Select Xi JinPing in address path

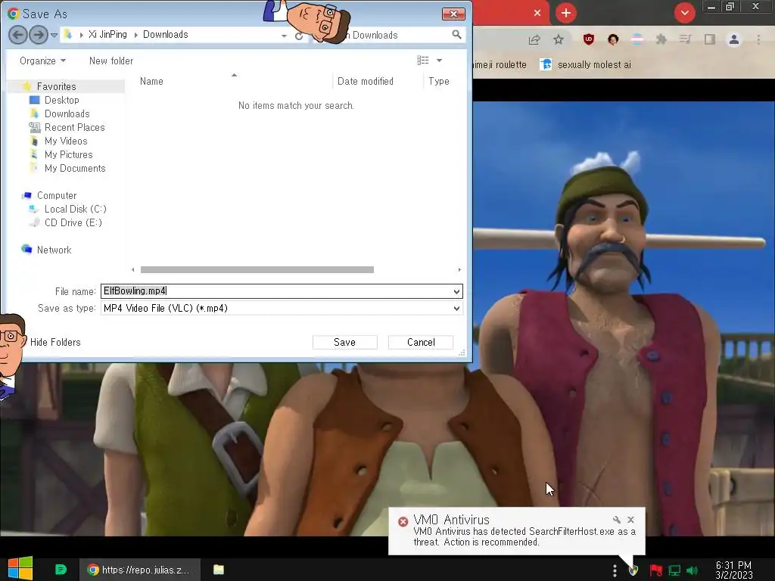click(107, 35)
